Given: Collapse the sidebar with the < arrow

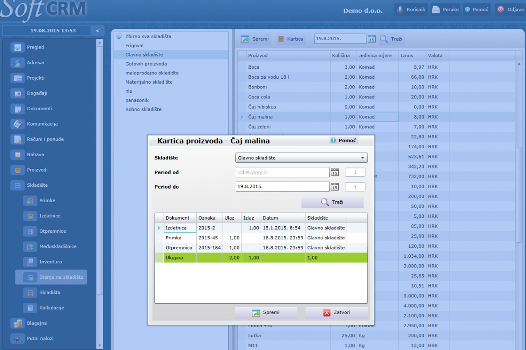Looking at the screenshot, I should pyautogui.click(x=97, y=31).
